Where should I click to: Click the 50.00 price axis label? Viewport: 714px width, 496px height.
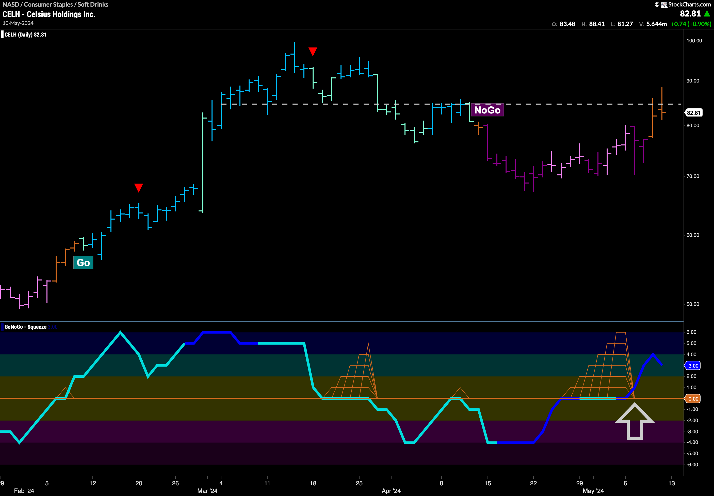(693, 304)
